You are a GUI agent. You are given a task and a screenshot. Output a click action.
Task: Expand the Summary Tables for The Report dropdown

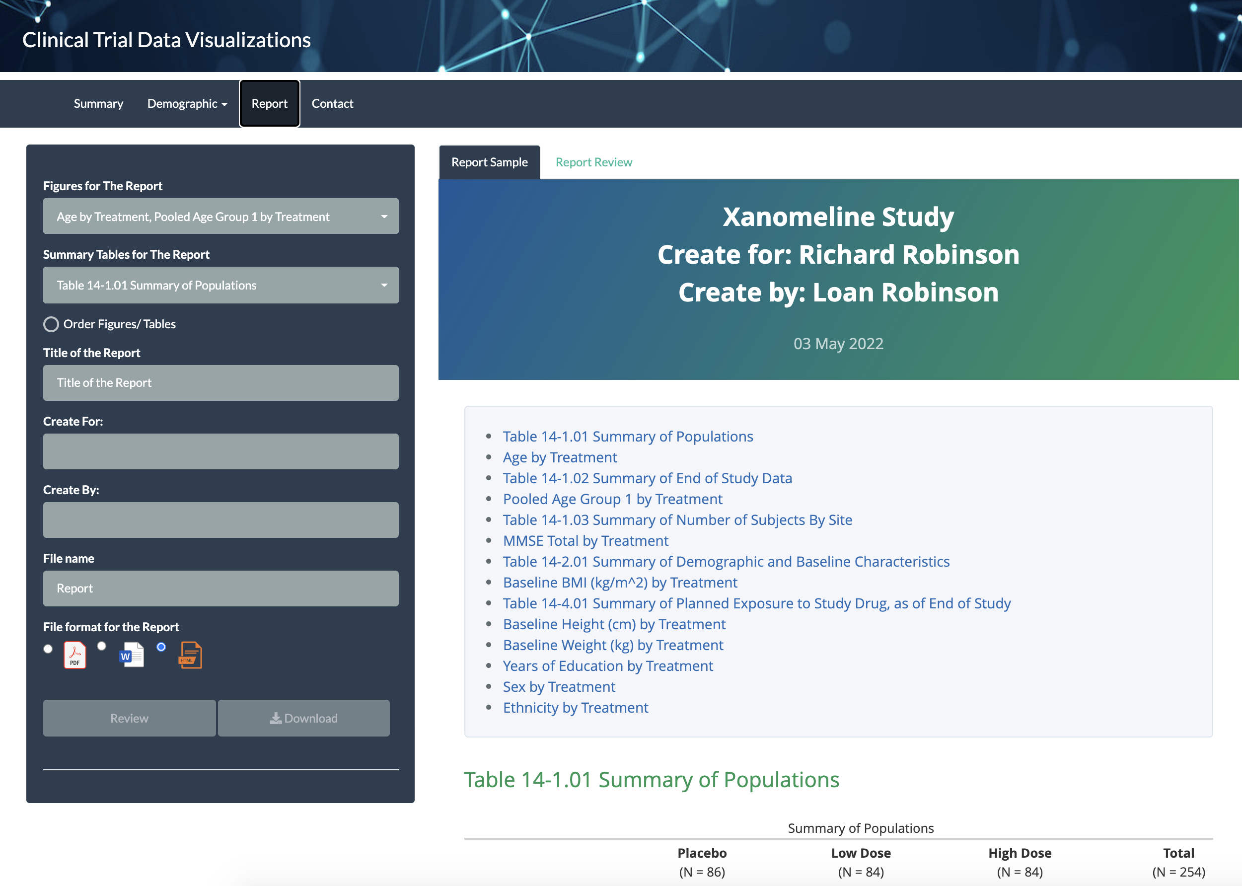(385, 285)
